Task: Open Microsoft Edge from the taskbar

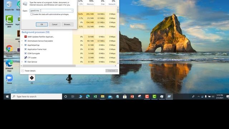Action: [x=88, y=96]
